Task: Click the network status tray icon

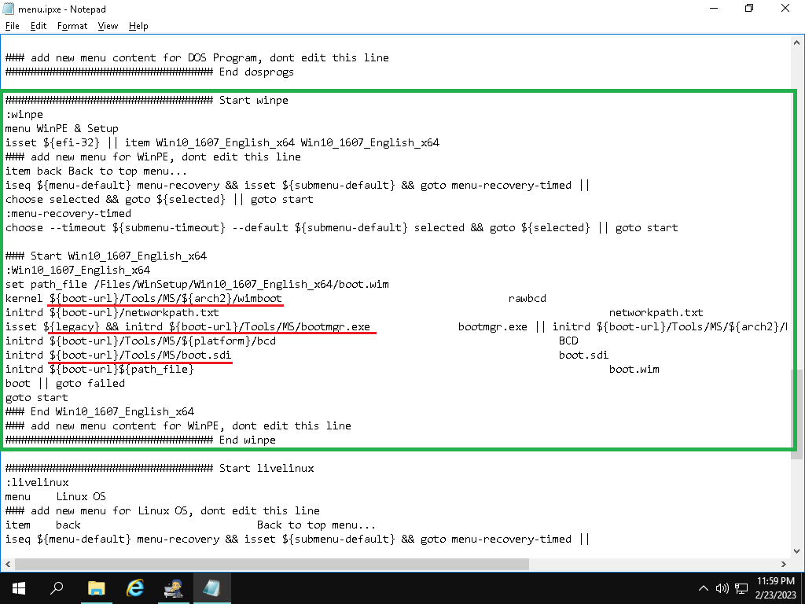Action: 741,588
